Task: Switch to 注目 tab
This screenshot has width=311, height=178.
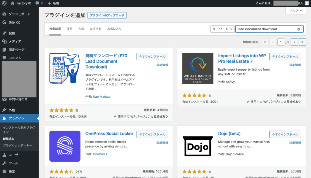Action: click(x=70, y=29)
